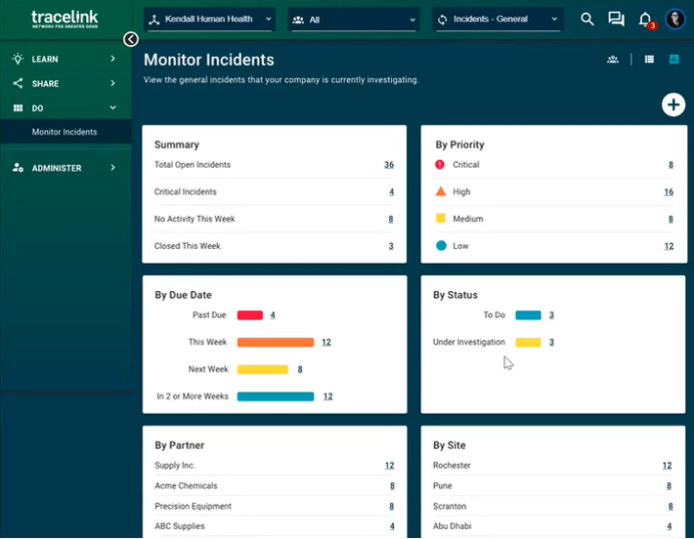
Task: Click the yellow Next Week bar
Action: [263, 369]
